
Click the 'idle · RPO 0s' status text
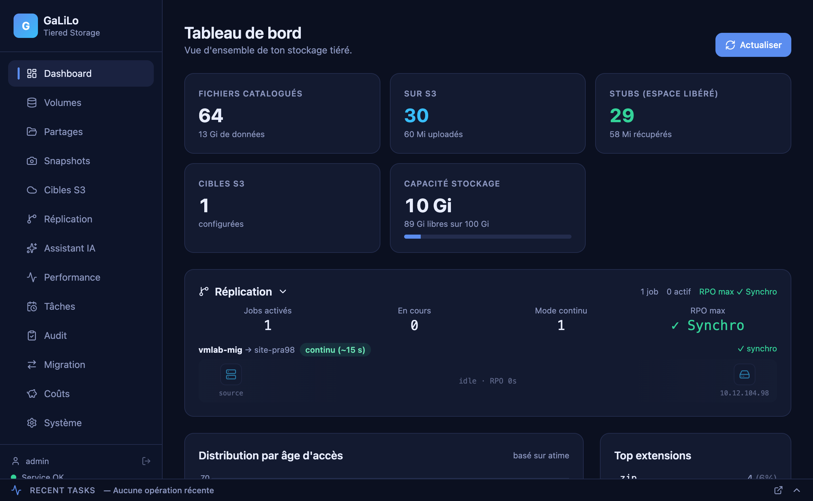[487, 381]
